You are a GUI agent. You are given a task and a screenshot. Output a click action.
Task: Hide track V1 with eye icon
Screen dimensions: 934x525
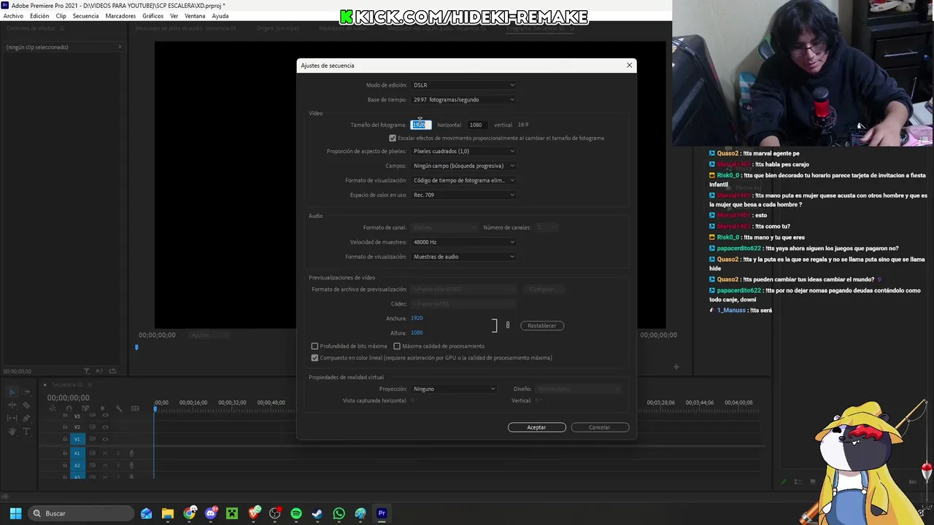(x=105, y=440)
